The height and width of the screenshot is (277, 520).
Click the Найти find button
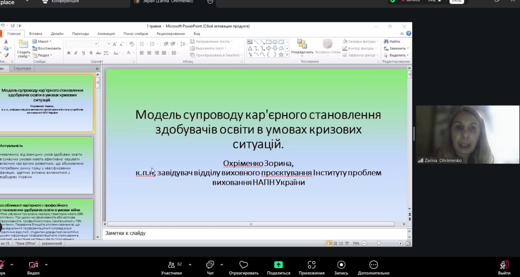[392, 41]
